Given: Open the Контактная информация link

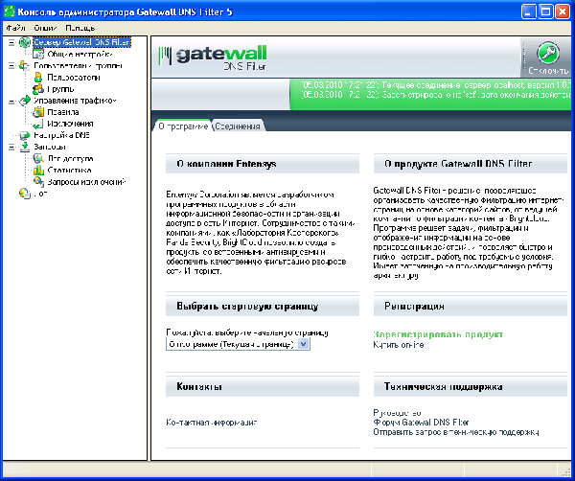Looking at the screenshot, I should (212, 423).
